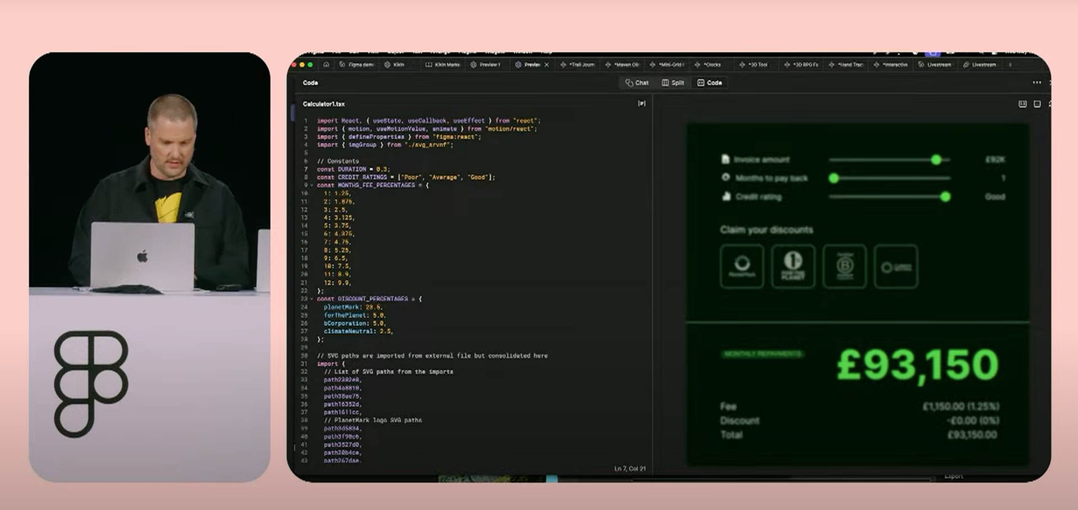Click the Invoice amount slider handle
The image size is (1078, 510).
(936, 160)
